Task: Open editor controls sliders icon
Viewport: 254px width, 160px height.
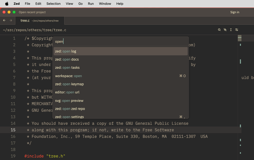Action: pyautogui.click(x=237, y=30)
